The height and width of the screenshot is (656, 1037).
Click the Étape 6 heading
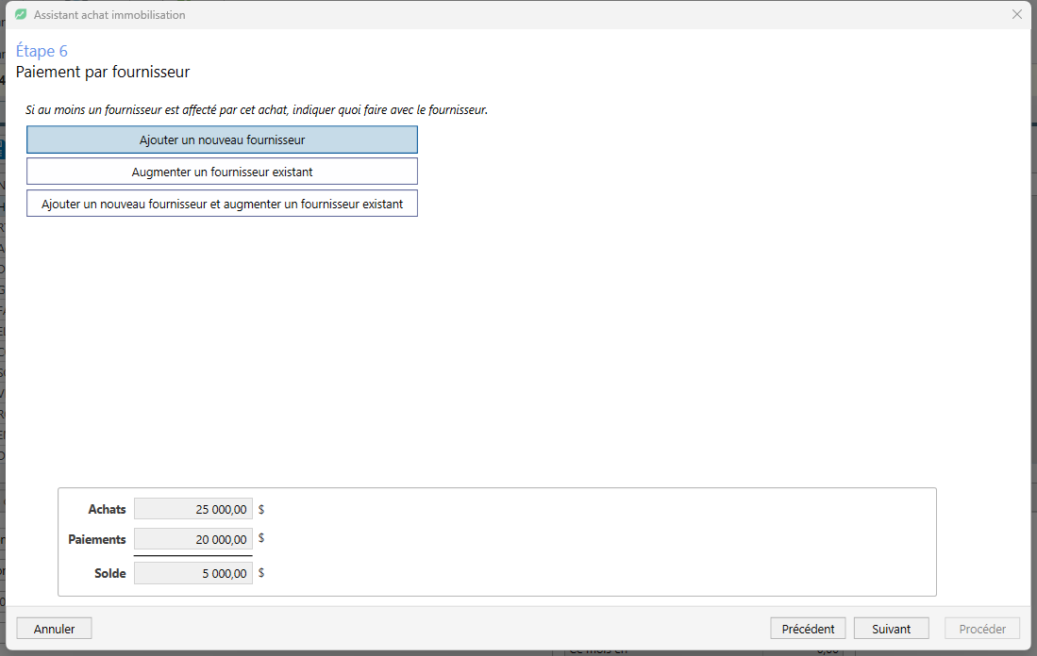pos(42,51)
